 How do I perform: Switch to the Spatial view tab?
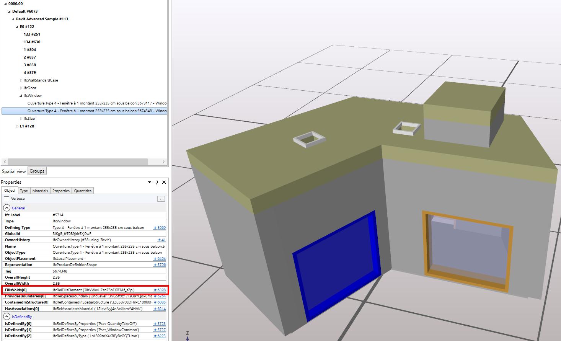coord(14,171)
